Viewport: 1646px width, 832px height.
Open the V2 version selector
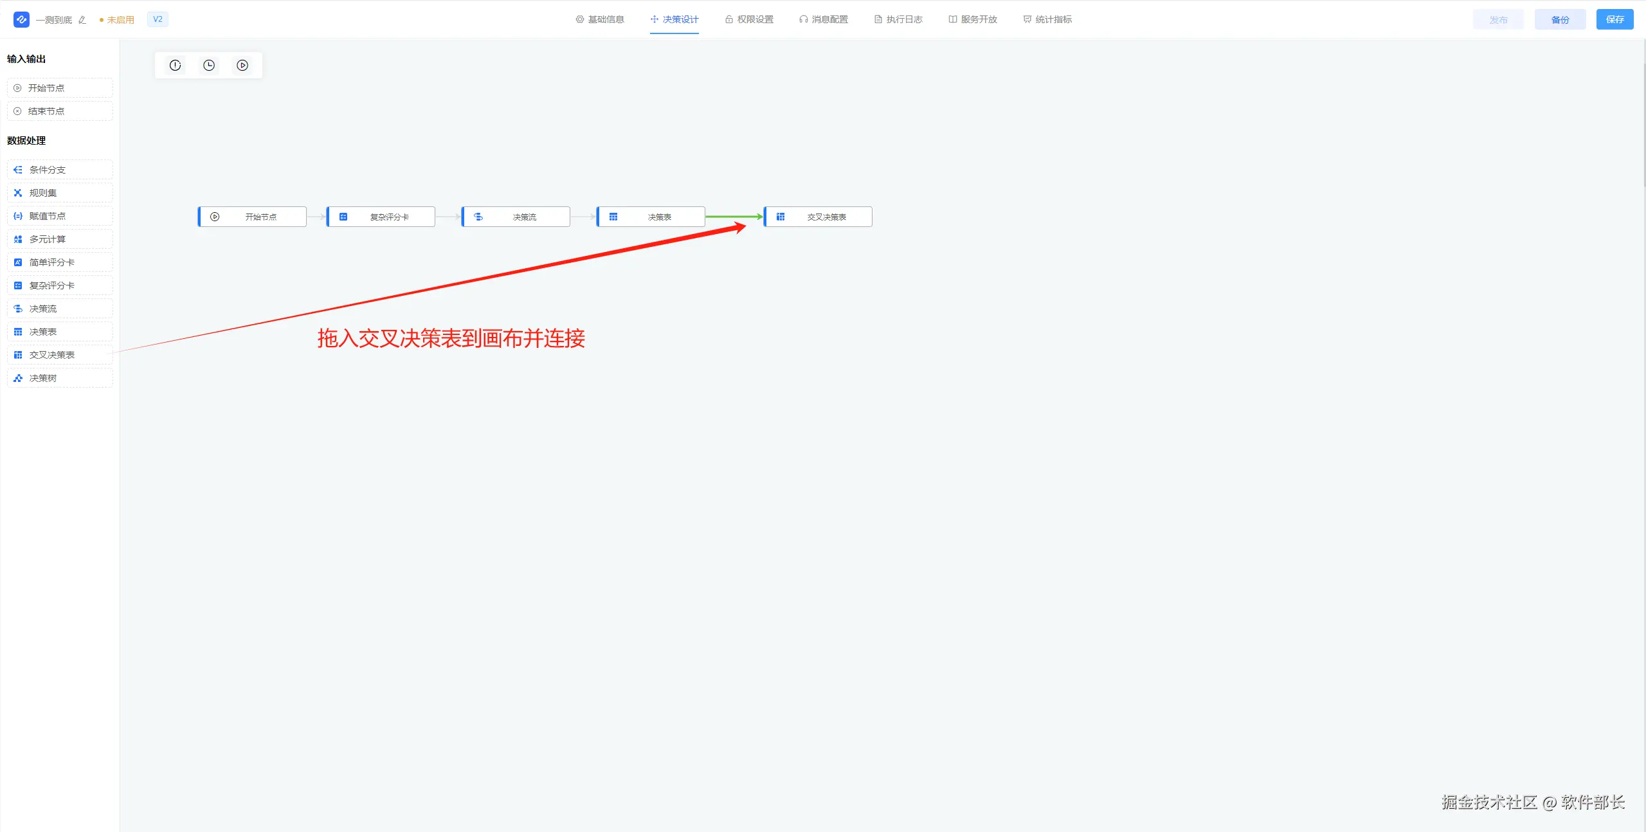[x=158, y=19]
